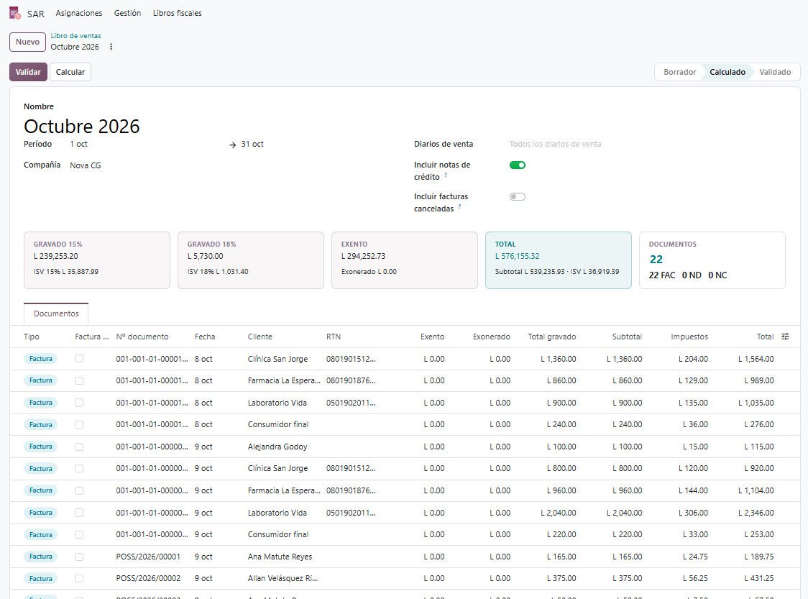Open the table's optional columns settings icon
This screenshot has width=808, height=599.
pos(785,337)
